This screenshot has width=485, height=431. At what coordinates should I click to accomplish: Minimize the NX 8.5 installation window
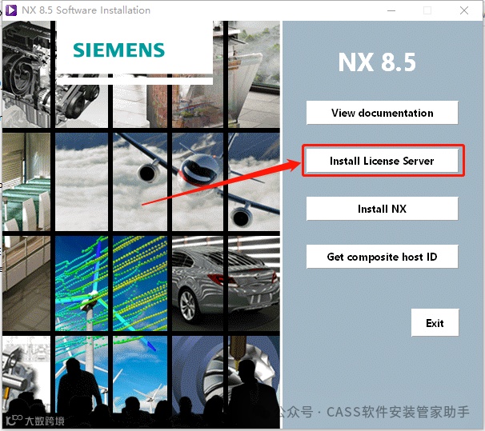(x=391, y=10)
